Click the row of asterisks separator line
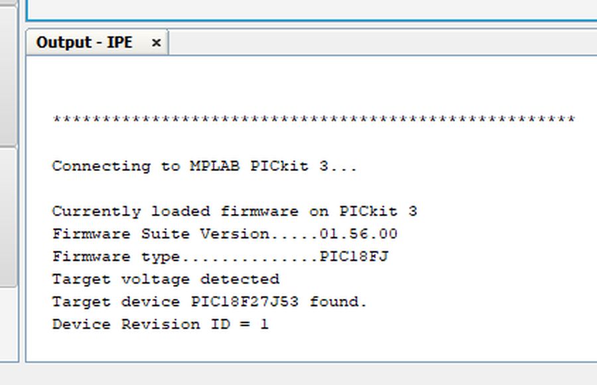This screenshot has height=385, width=597. click(314, 120)
